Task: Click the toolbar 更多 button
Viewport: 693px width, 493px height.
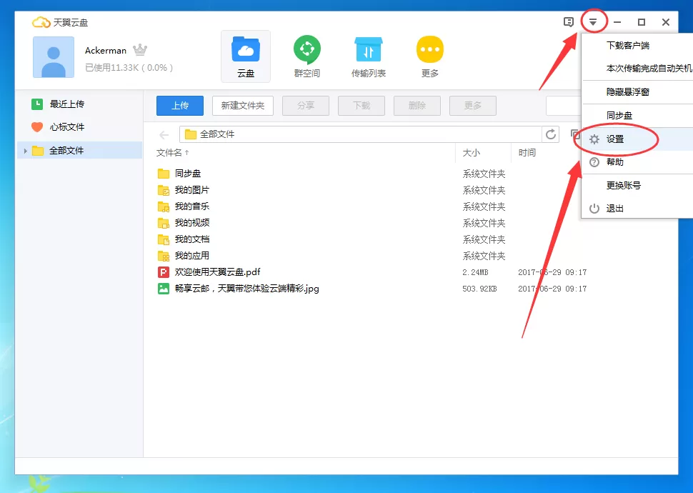Action: [473, 106]
